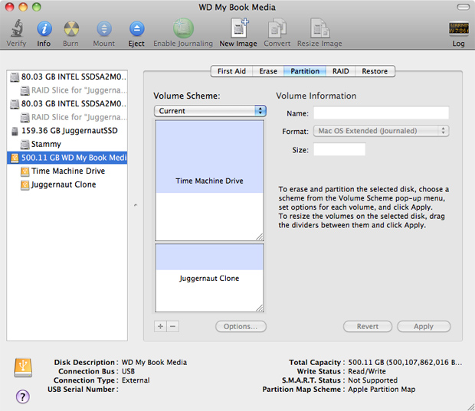This screenshot has height=411, width=475.
Task: Select Stammy volume in the sidebar
Action: click(x=67, y=145)
